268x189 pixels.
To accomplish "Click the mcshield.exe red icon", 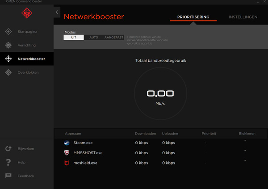I will click(x=67, y=163).
